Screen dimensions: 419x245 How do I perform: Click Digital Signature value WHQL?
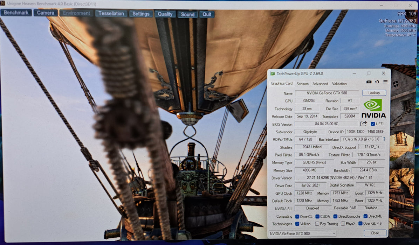pyautogui.click(x=370, y=185)
